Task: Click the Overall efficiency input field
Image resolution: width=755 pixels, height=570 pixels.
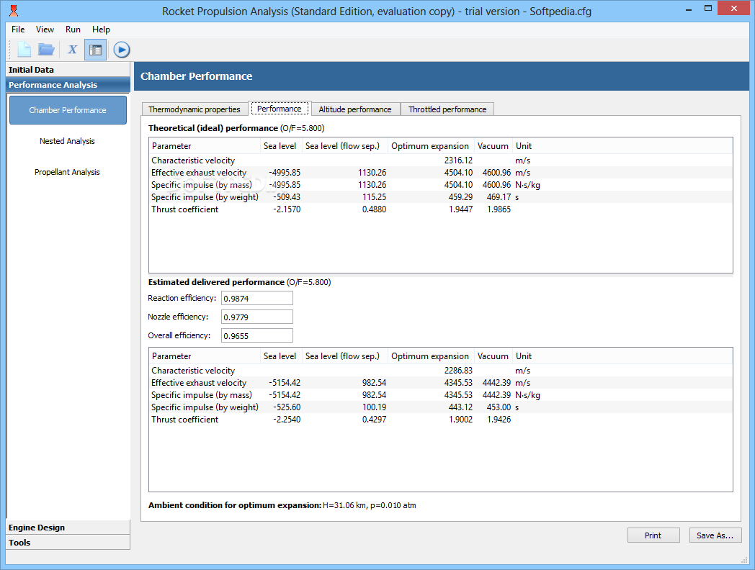Action: (x=257, y=336)
